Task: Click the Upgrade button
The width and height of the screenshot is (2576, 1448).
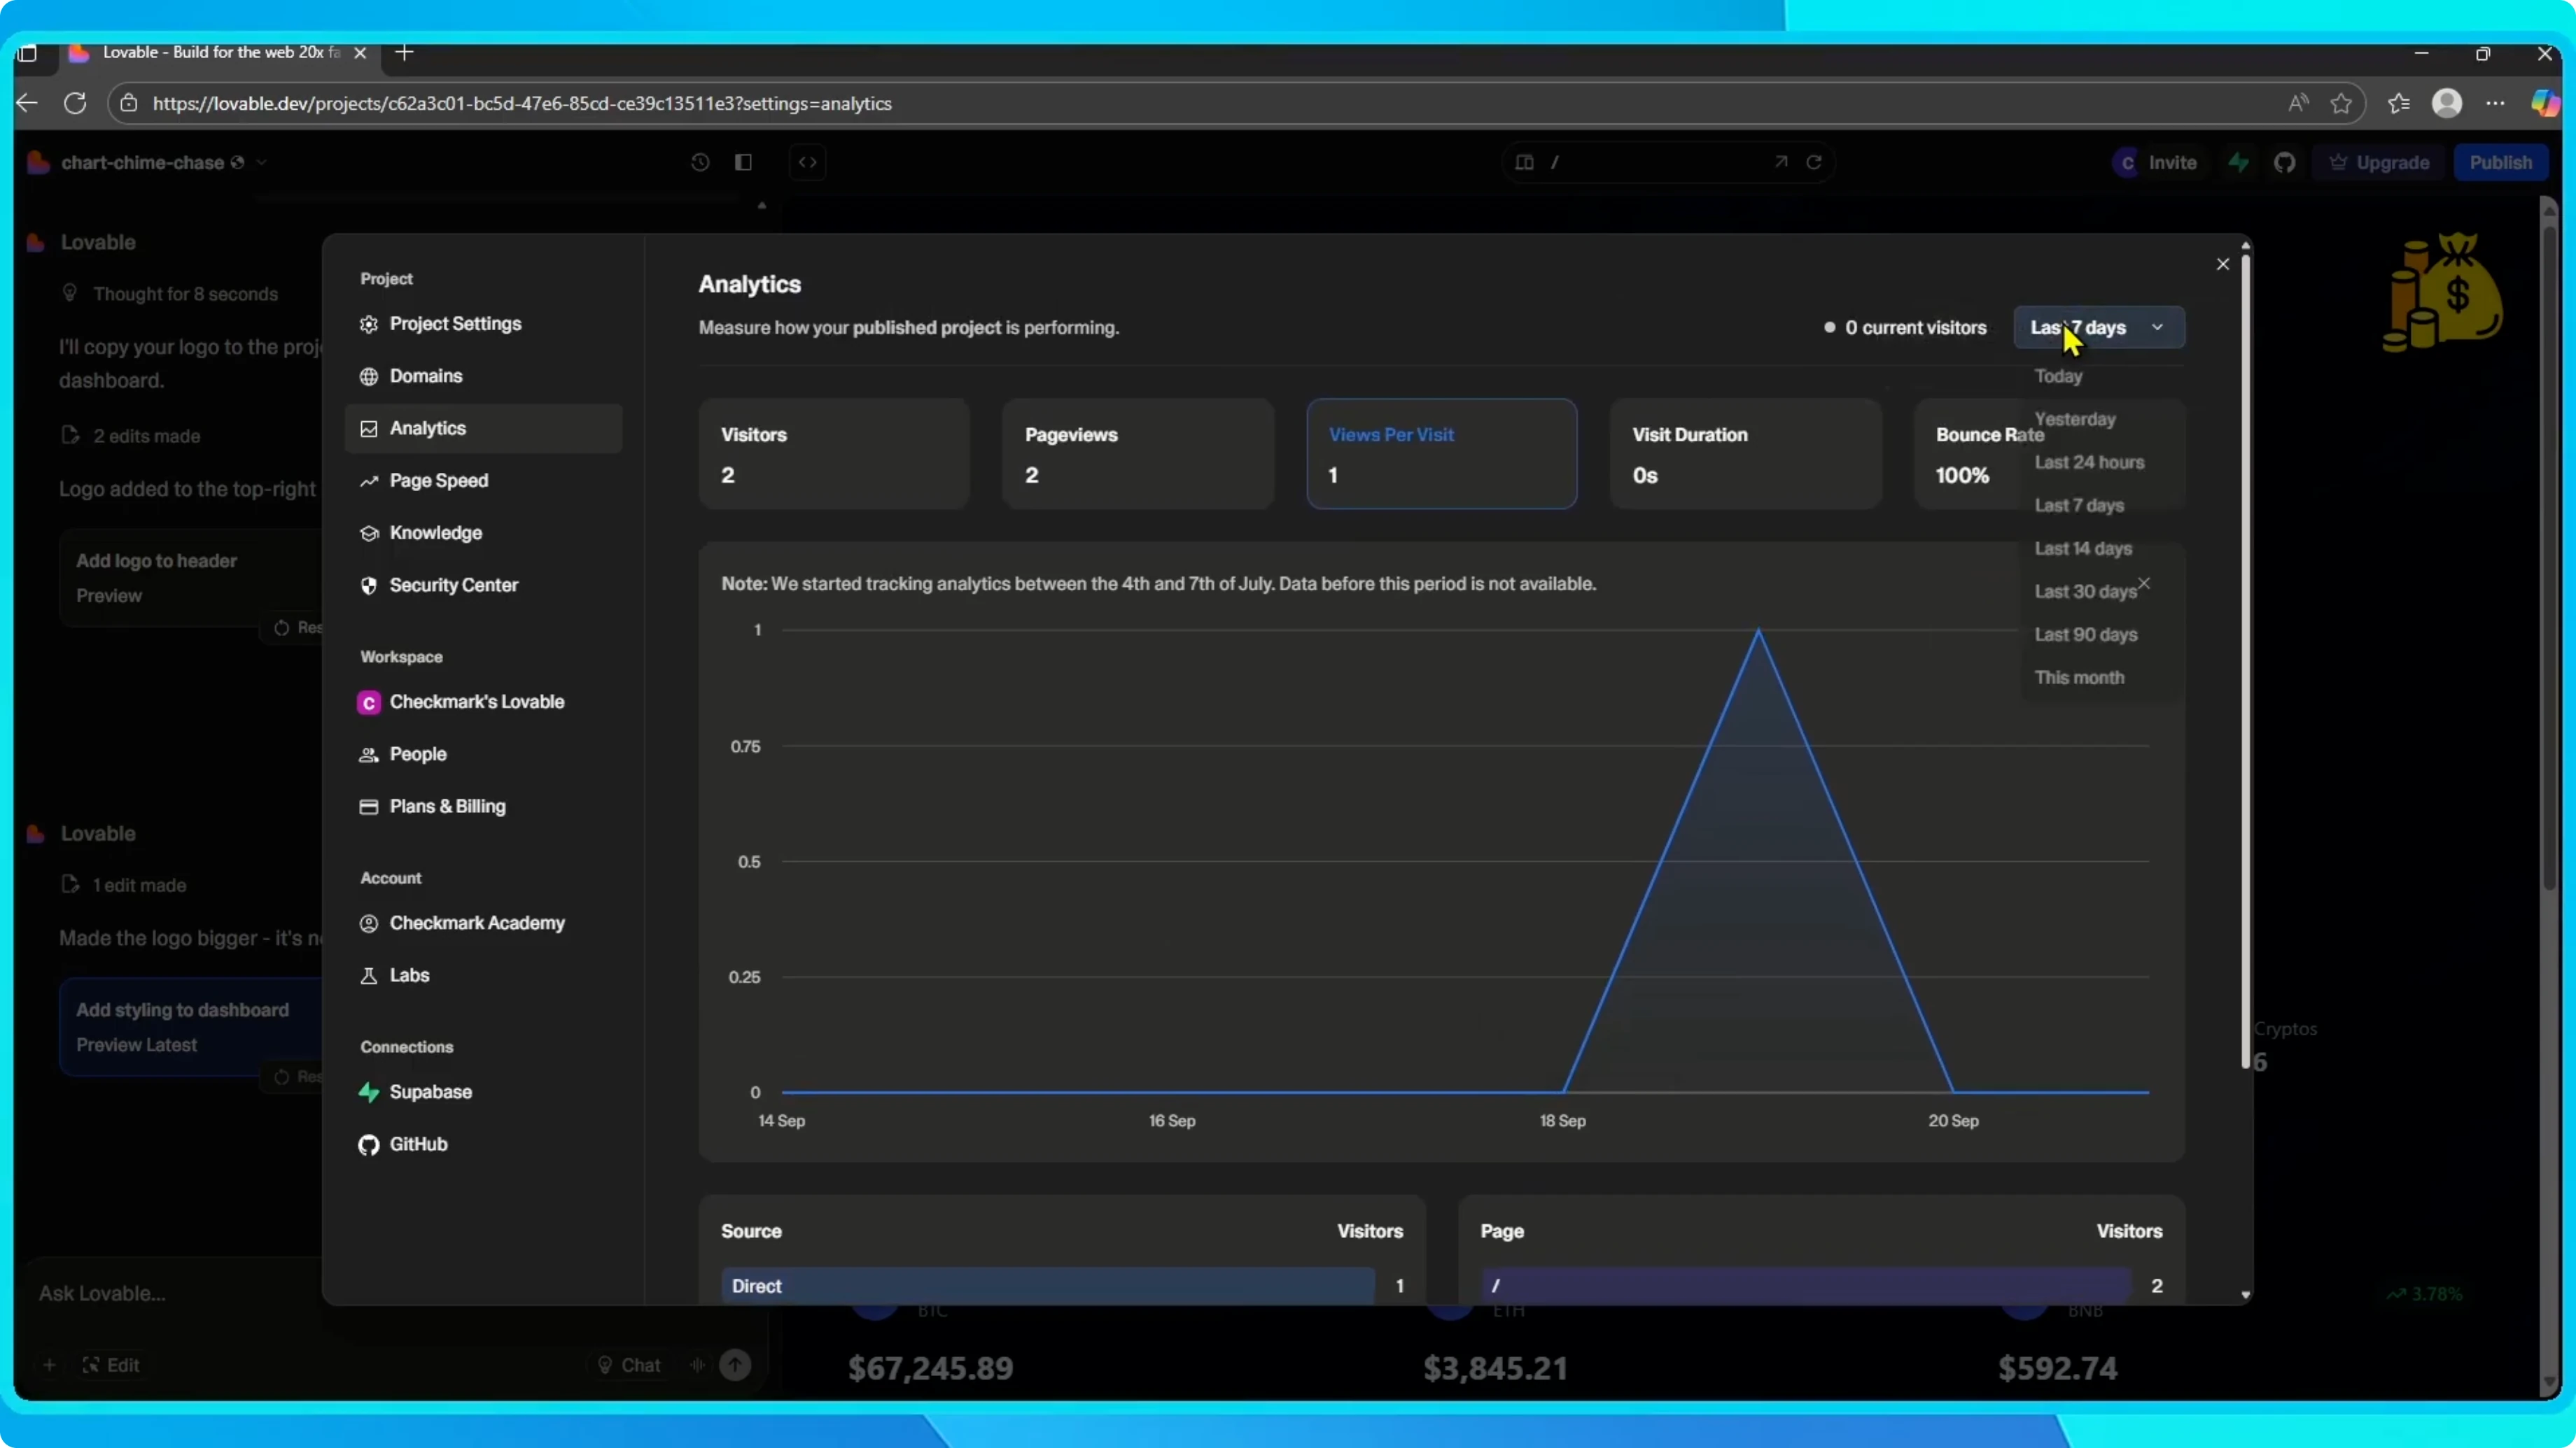Action: [x=2379, y=162]
